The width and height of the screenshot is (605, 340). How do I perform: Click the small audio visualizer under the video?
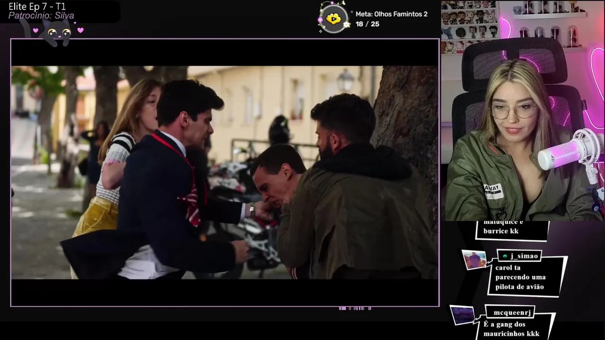click(x=355, y=308)
